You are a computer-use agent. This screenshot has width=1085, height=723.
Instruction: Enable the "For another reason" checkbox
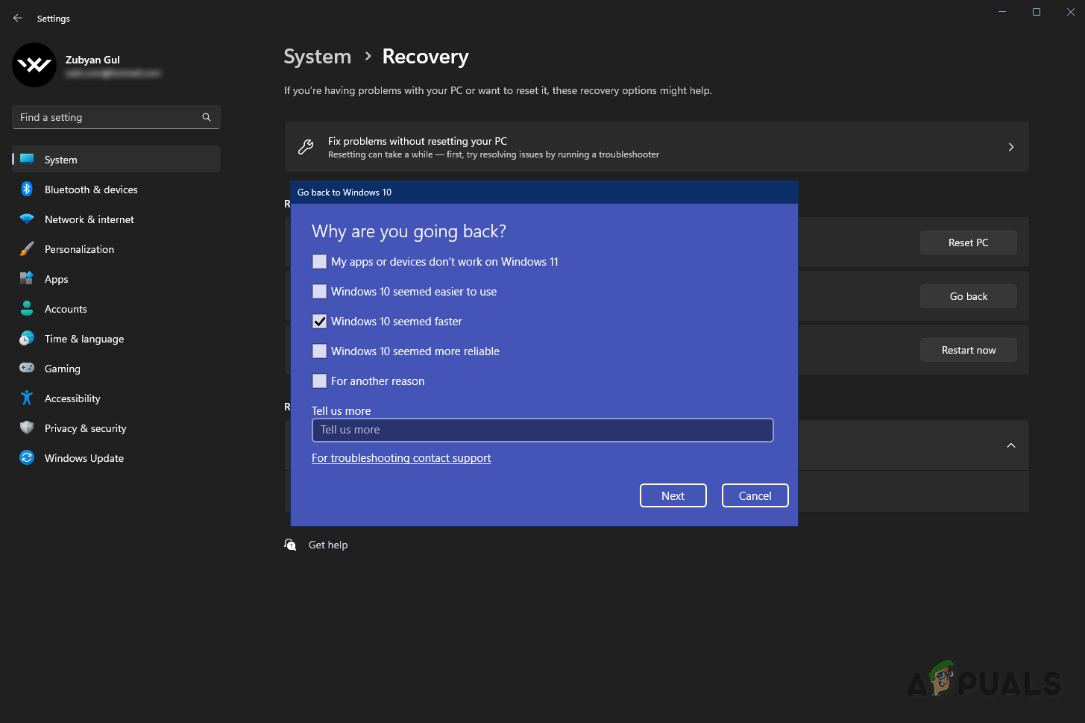tap(319, 381)
